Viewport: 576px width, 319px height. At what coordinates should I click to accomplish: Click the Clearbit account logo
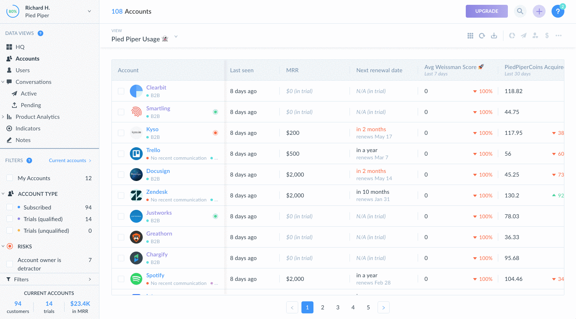click(x=136, y=91)
